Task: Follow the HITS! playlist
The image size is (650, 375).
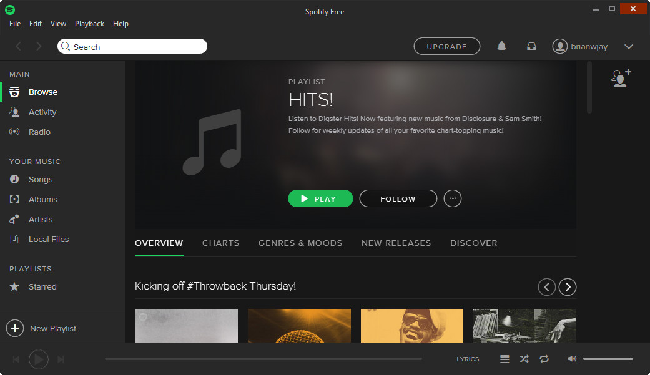Action: (x=398, y=198)
